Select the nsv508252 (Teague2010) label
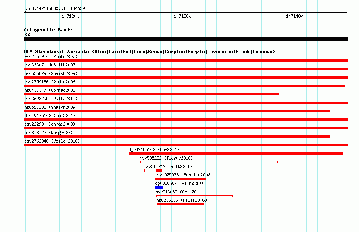359x232 pixels. click(x=166, y=158)
